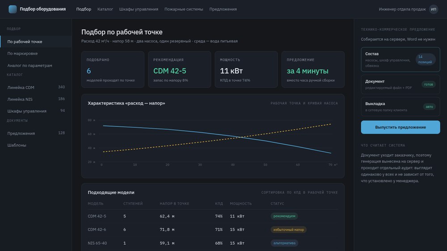Click the готов status badge
The height and width of the screenshot is (251, 447).
[x=428, y=84]
